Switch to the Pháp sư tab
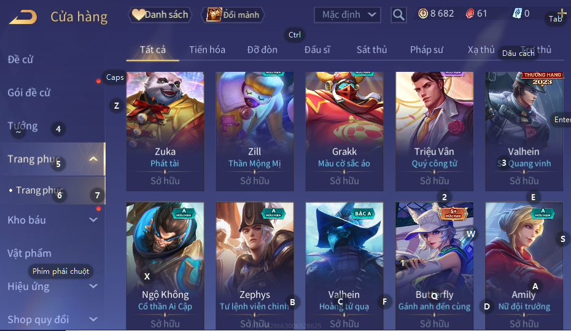 [x=427, y=50]
